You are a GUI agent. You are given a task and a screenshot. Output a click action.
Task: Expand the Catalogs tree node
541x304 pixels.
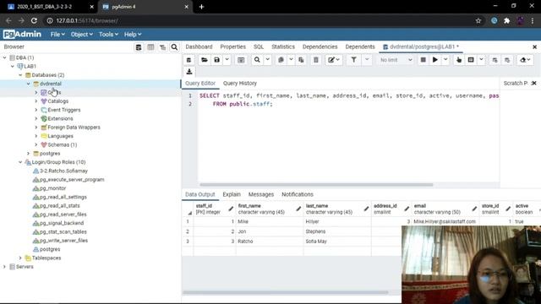tap(36, 101)
